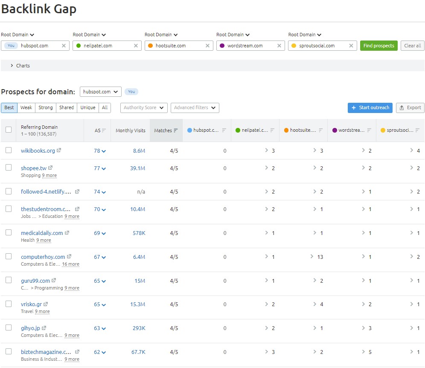The image size is (425, 368).
Task: Select the Strong tab
Action: pos(46,108)
